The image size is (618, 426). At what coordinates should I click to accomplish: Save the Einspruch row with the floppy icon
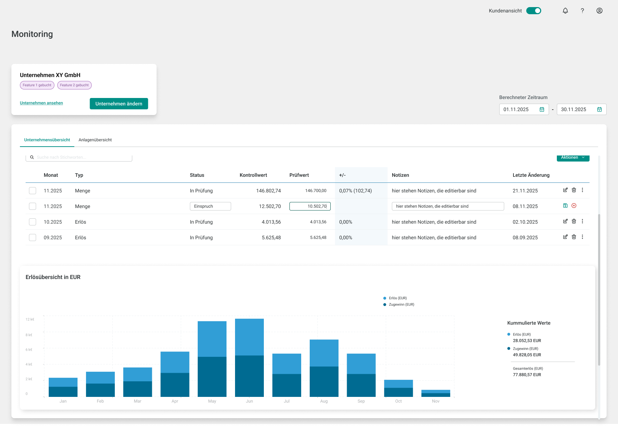(x=565, y=206)
